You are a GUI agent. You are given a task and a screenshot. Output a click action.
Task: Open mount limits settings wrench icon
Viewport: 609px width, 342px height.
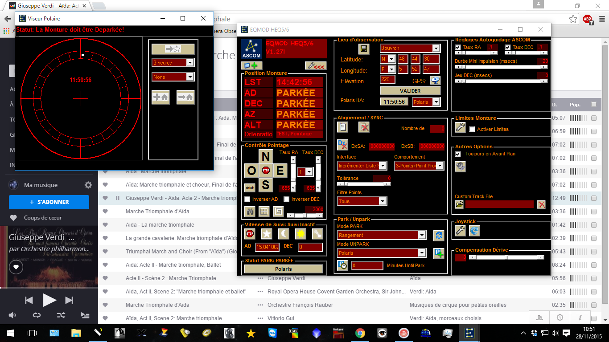point(460,127)
